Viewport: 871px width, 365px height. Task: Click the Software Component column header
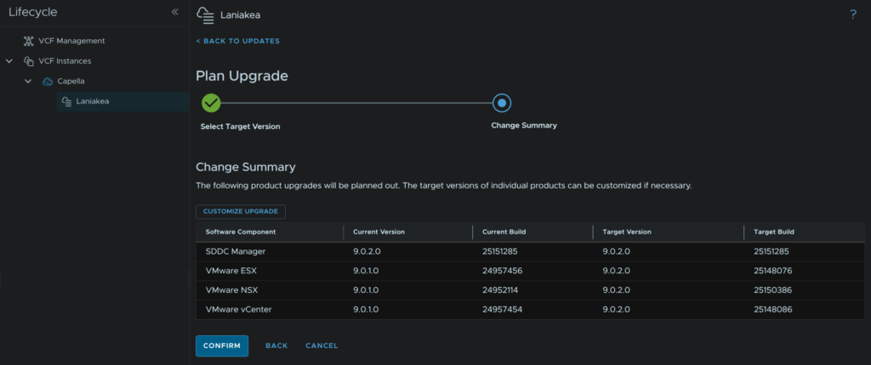(241, 232)
